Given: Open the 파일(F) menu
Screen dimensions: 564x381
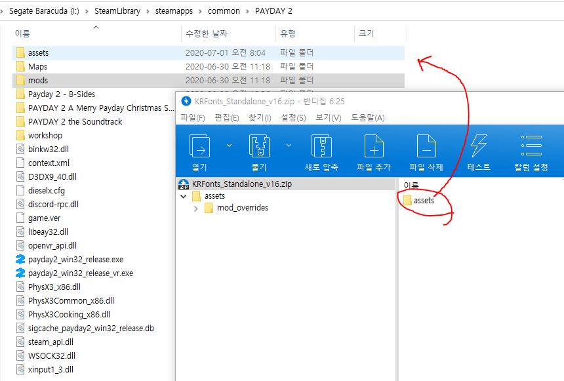Looking at the screenshot, I should coord(193,118).
